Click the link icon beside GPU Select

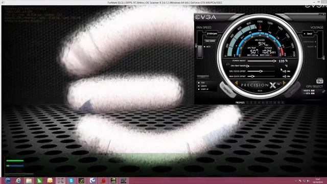coord(323,91)
